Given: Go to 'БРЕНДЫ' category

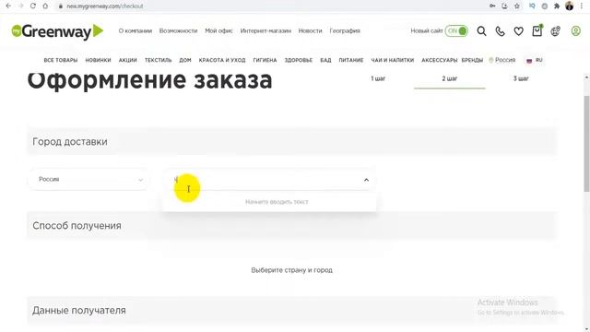Looking at the screenshot, I should tap(472, 60).
